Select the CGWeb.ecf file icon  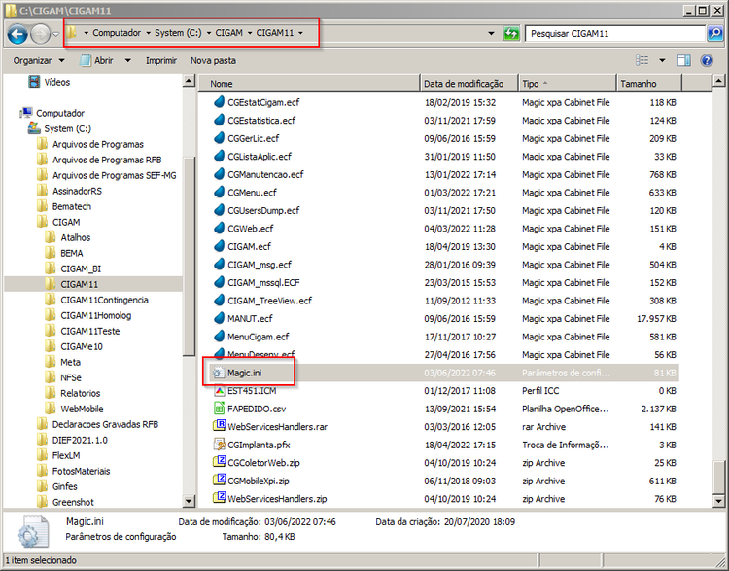pyautogui.click(x=219, y=228)
